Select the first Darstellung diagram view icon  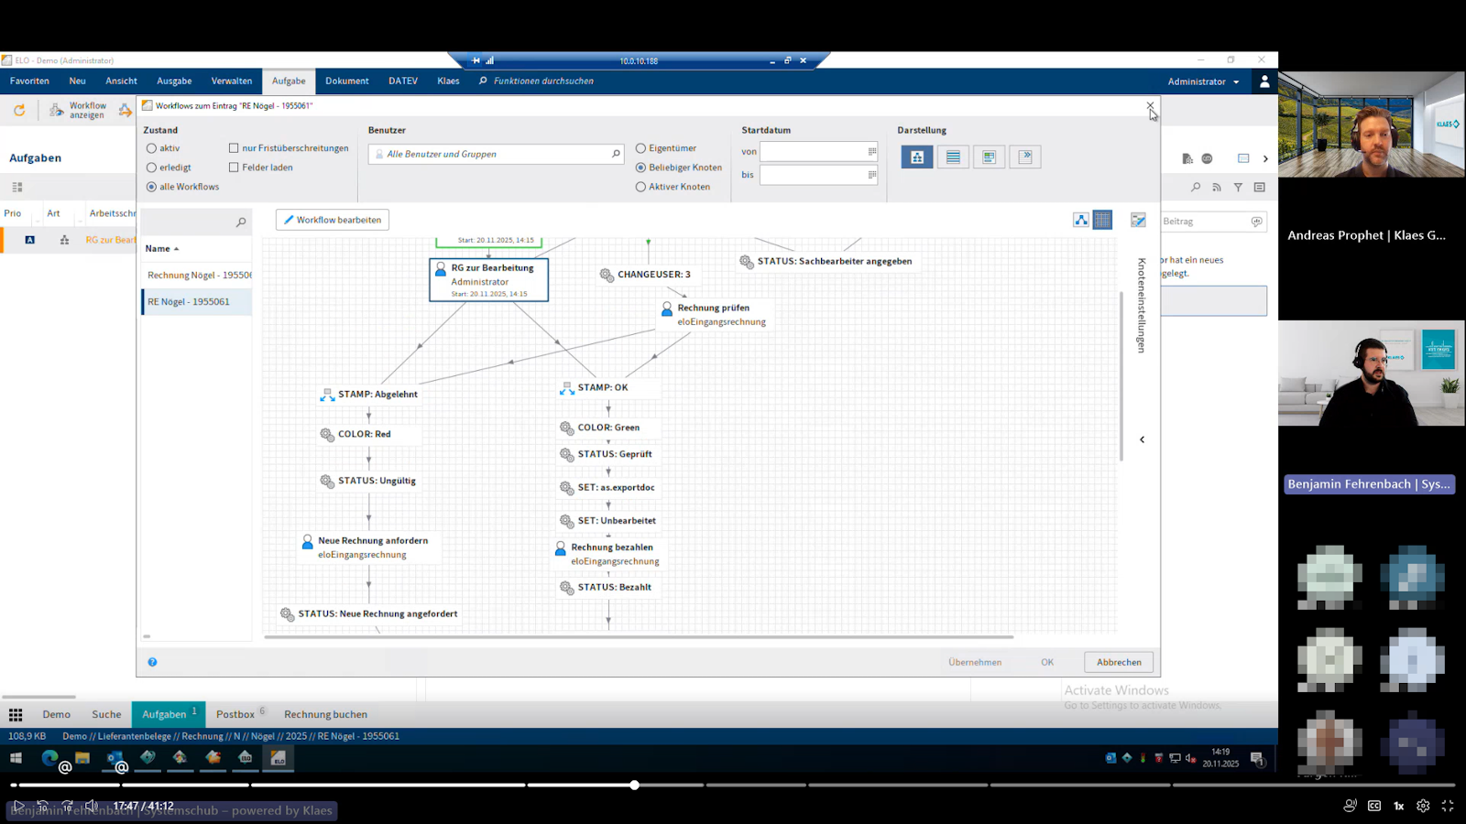[916, 157]
